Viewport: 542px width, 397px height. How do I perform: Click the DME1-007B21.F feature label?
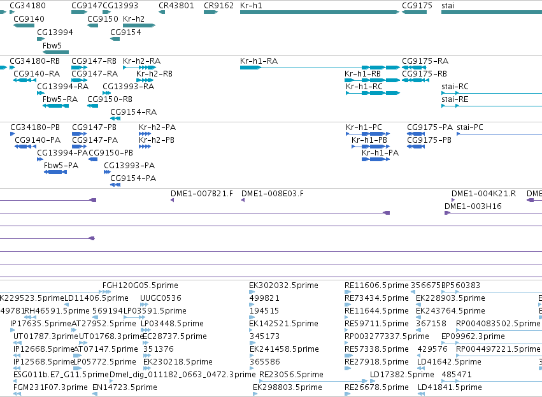tap(202, 194)
